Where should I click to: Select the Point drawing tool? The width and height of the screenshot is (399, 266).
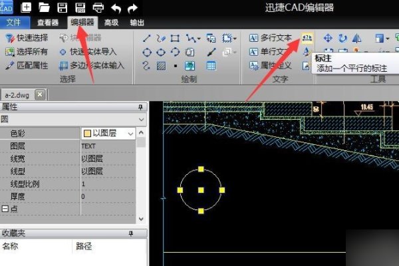point(176,66)
